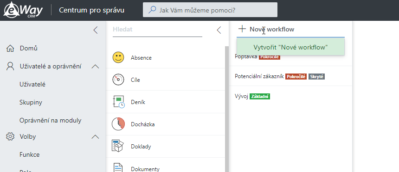This screenshot has height=172, width=399.
Task: Collapse the Volby section
Action: point(95,137)
